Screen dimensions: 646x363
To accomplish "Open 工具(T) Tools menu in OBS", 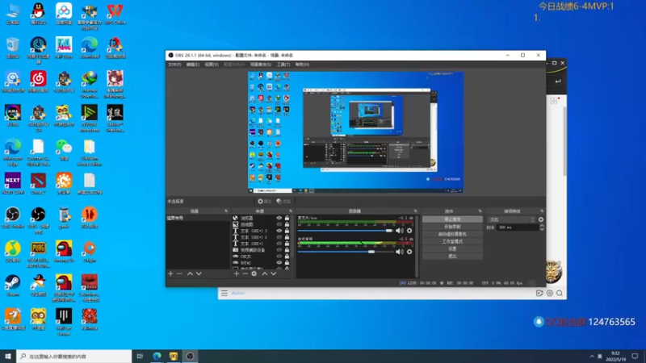I will 283,65.
